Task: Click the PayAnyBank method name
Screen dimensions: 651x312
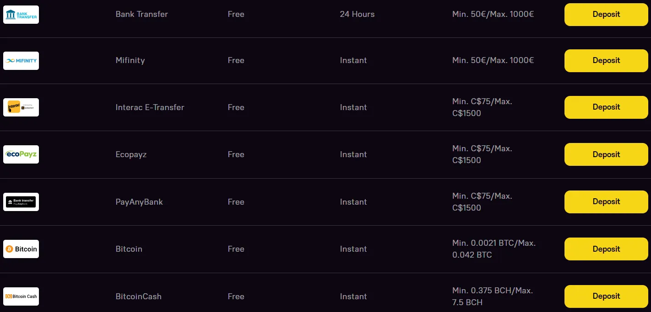Action: [139, 202]
